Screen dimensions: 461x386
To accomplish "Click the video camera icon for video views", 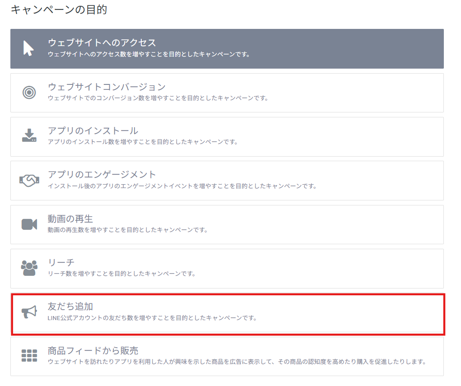I will pyautogui.click(x=29, y=224).
